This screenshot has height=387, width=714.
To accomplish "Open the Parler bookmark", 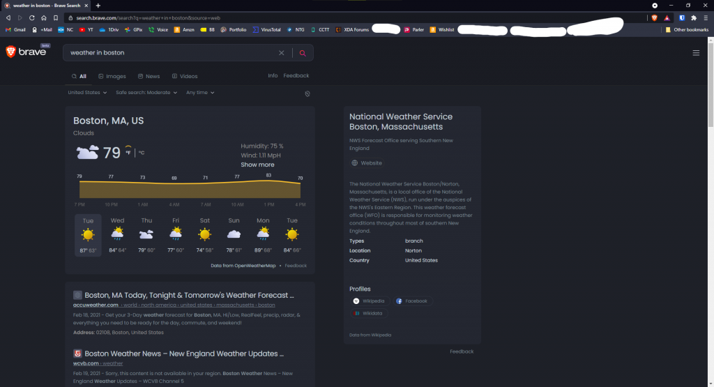I will (414, 29).
